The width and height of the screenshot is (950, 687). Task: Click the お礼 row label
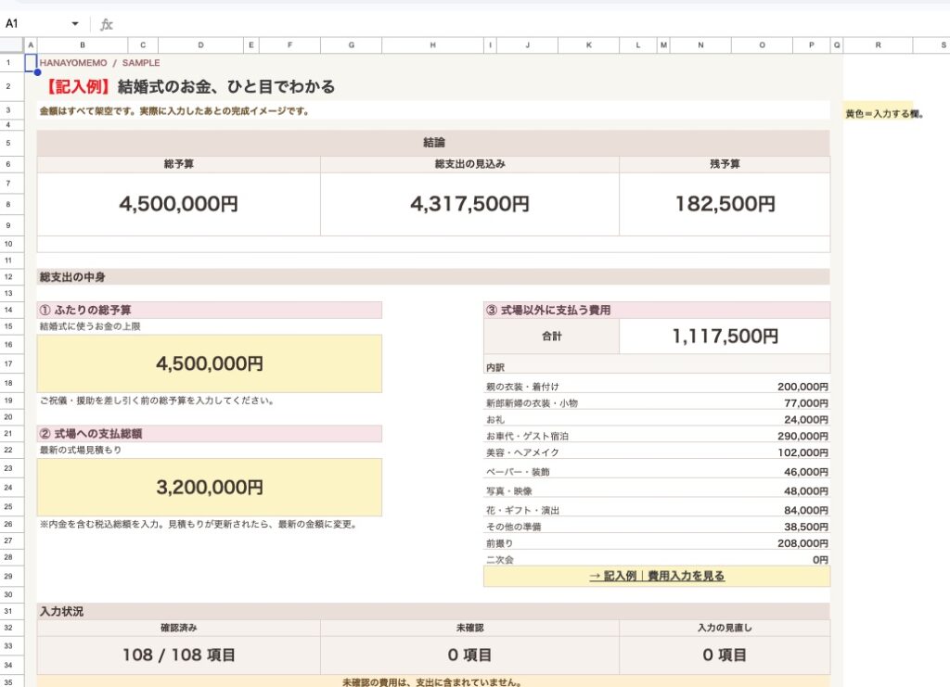click(495, 419)
